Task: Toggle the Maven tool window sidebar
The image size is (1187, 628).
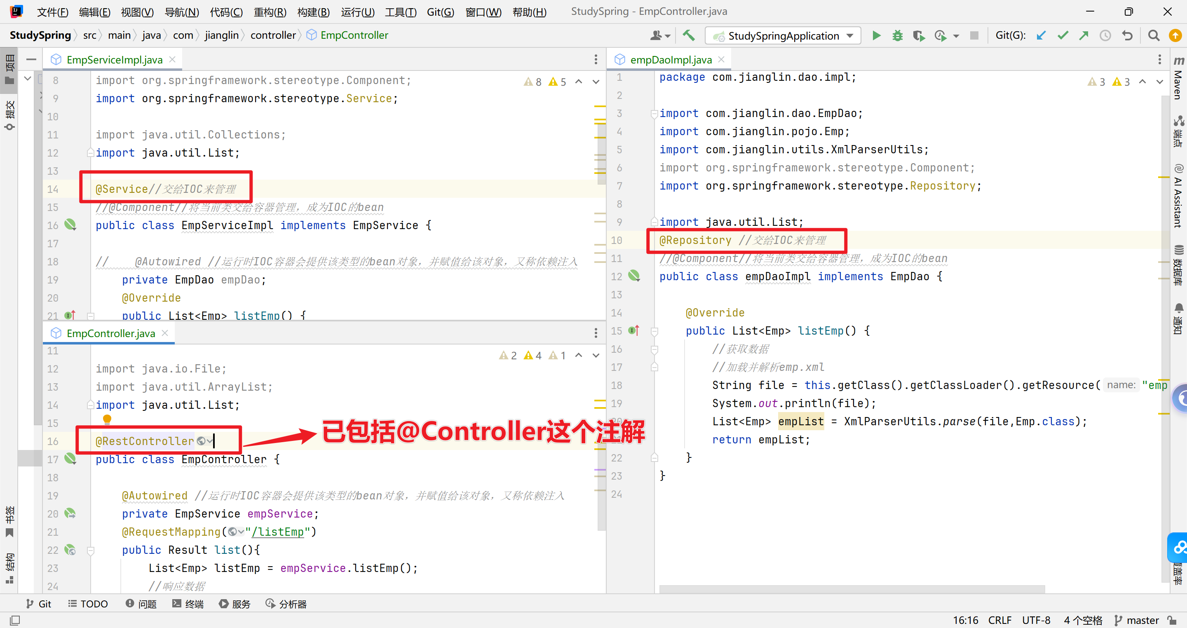Action: coord(1178,78)
